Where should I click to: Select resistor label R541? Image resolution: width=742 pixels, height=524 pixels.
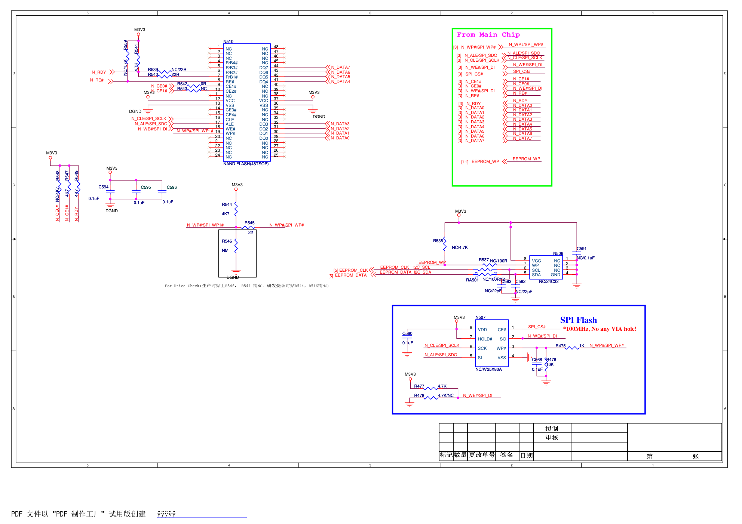tap(136, 49)
